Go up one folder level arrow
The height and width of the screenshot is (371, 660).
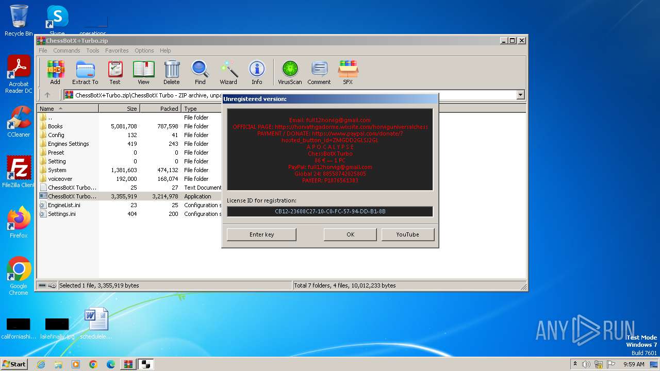47,95
